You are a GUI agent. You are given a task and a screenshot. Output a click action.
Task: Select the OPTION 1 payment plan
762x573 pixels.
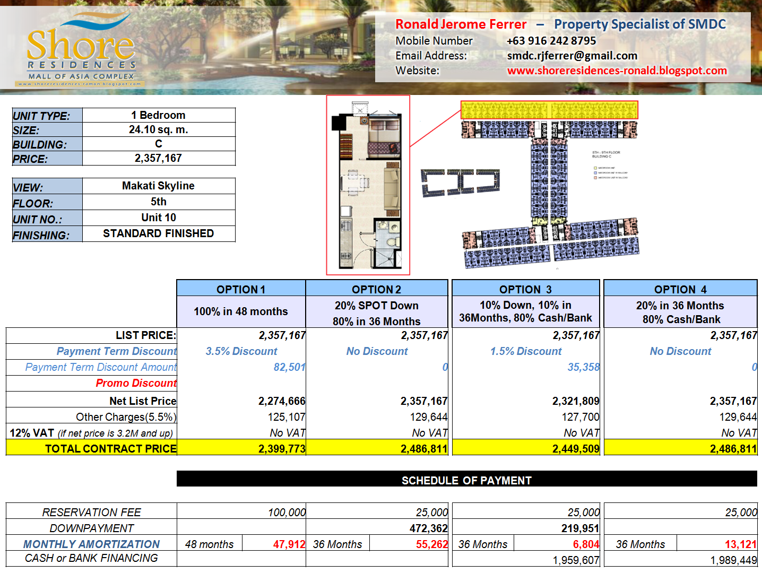click(x=241, y=289)
